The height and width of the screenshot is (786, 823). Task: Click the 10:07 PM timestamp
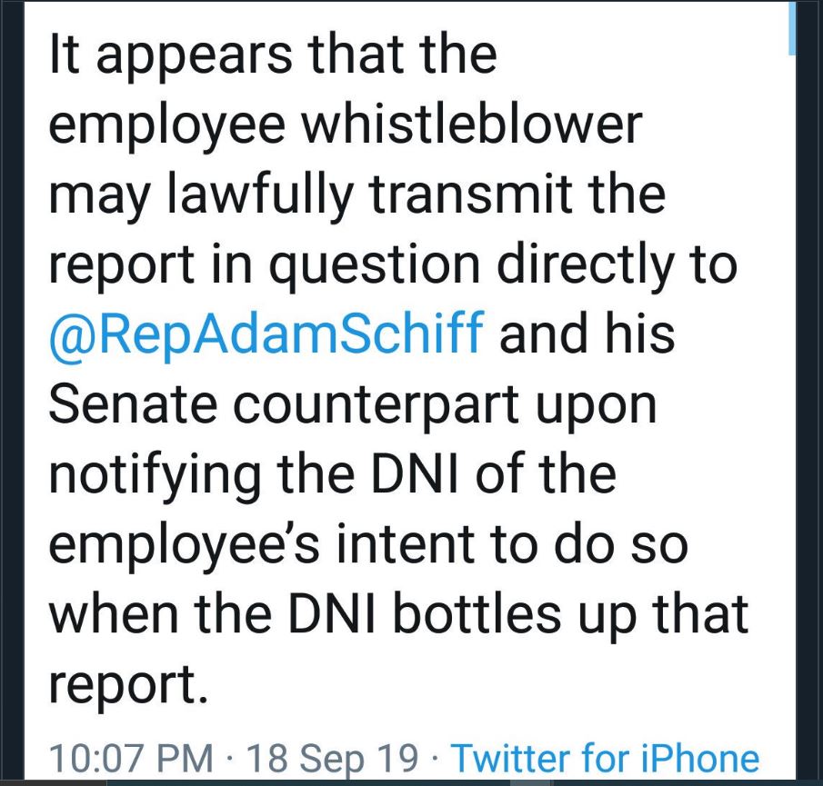(x=131, y=758)
